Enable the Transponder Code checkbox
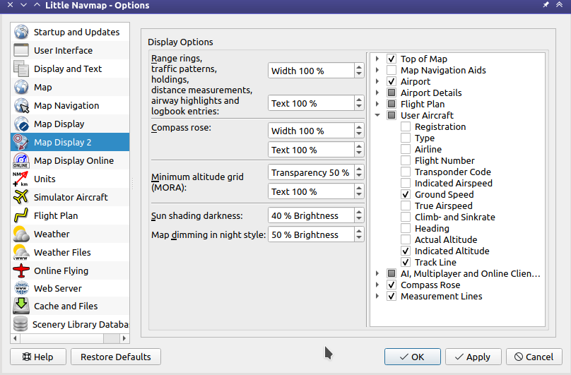 click(406, 172)
